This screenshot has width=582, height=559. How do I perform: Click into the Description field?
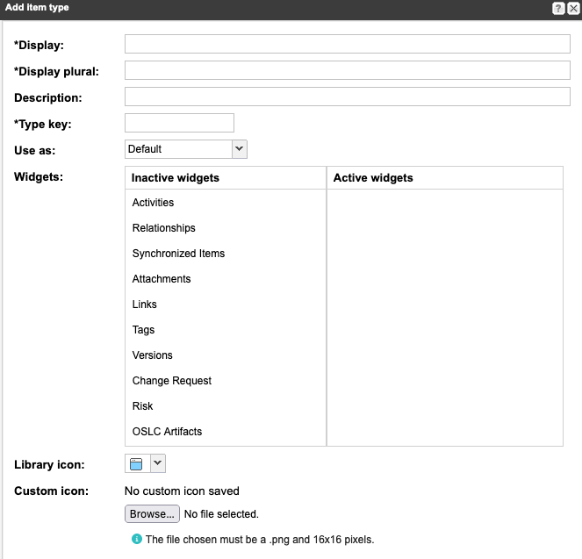click(347, 97)
